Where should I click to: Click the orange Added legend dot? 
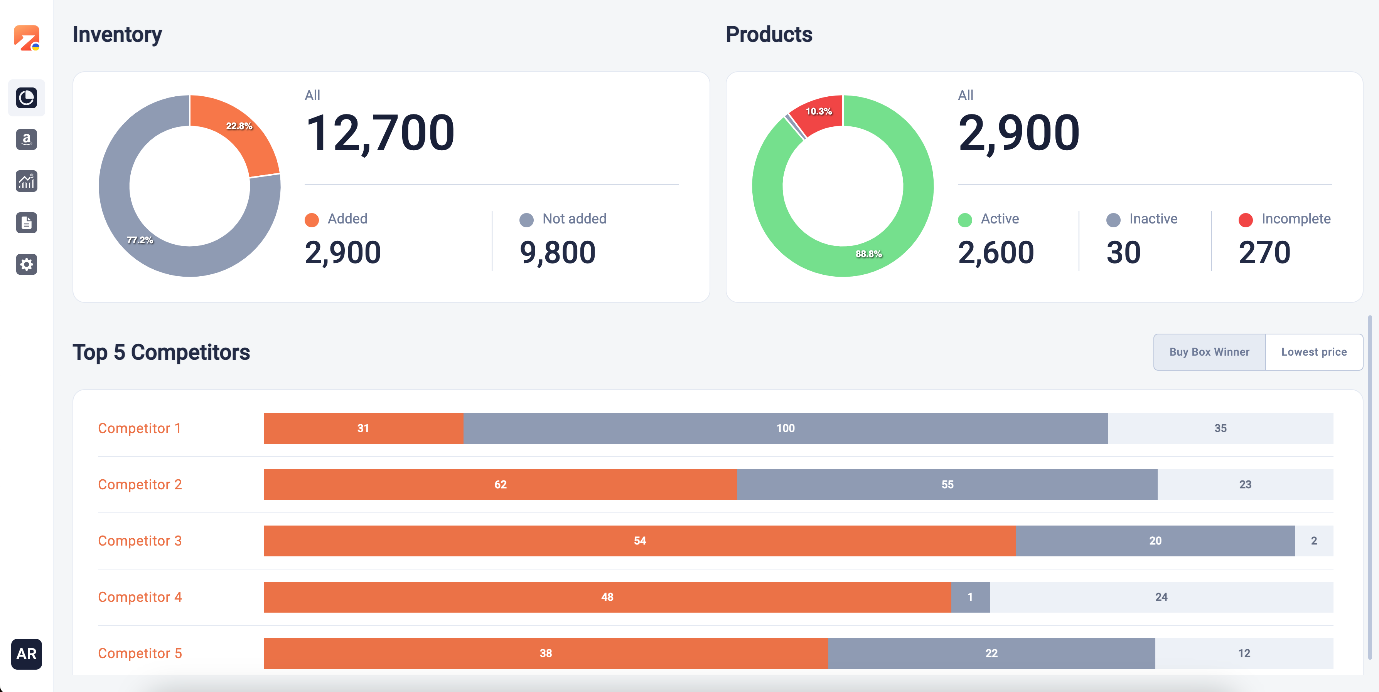[x=312, y=220]
